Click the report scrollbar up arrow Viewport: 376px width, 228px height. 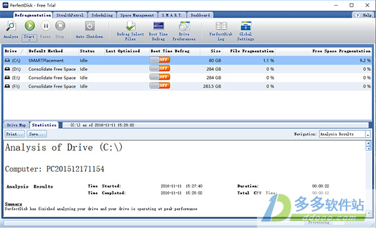click(x=368, y=143)
